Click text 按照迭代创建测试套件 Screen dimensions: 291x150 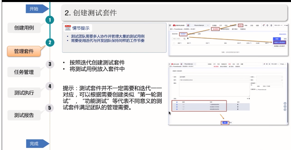point(97,63)
